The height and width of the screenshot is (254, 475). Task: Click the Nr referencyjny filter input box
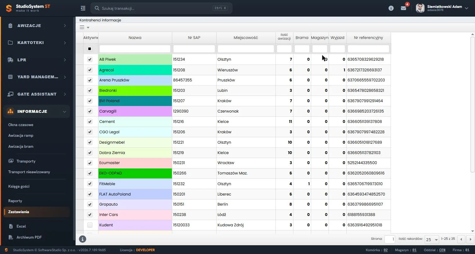click(x=369, y=49)
